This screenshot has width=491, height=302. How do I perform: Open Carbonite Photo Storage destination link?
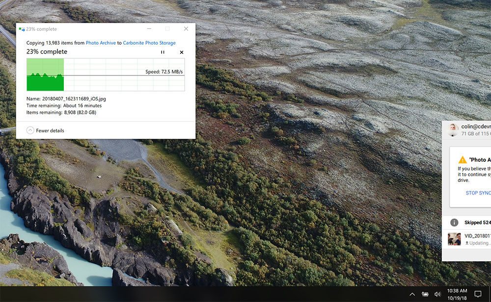pos(149,43)
